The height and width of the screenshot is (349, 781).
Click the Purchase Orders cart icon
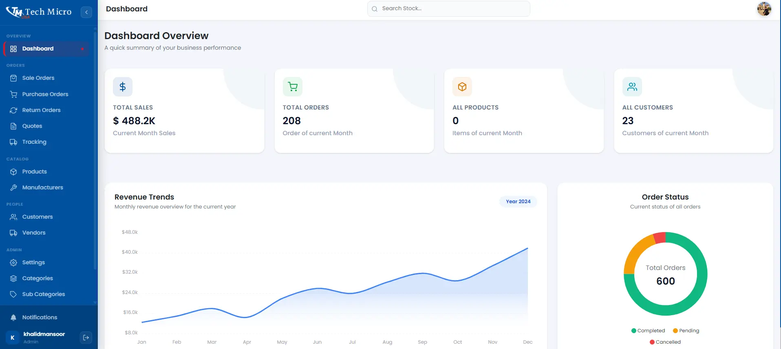13,94
